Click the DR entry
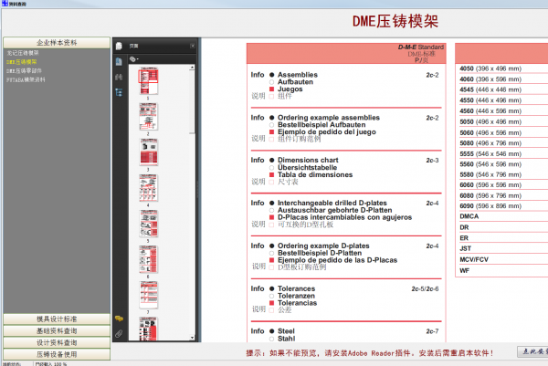The height and width of the screenshot is (366, 548). (464, 227)
